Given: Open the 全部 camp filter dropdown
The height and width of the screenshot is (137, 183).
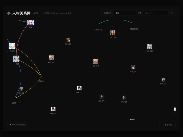Looking at the screenshot, I should pyautogui.click(x=125, y=13).
